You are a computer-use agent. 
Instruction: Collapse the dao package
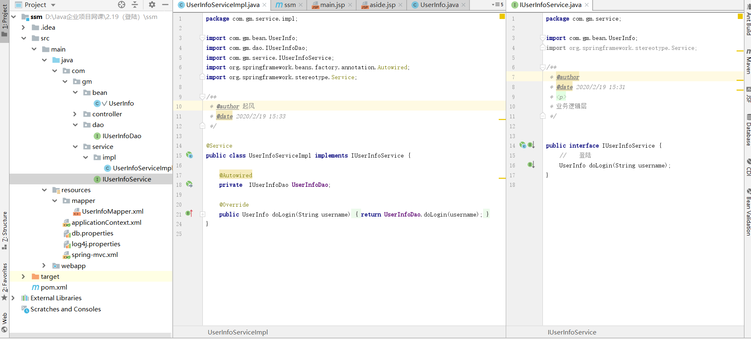pos(75,125)
